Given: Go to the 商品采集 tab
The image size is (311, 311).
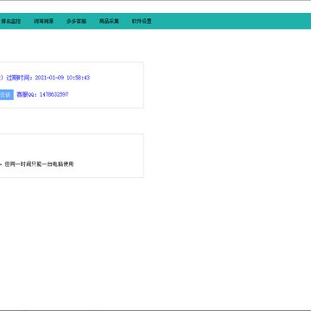Looking at the screenshot, I should coord(109,21).
